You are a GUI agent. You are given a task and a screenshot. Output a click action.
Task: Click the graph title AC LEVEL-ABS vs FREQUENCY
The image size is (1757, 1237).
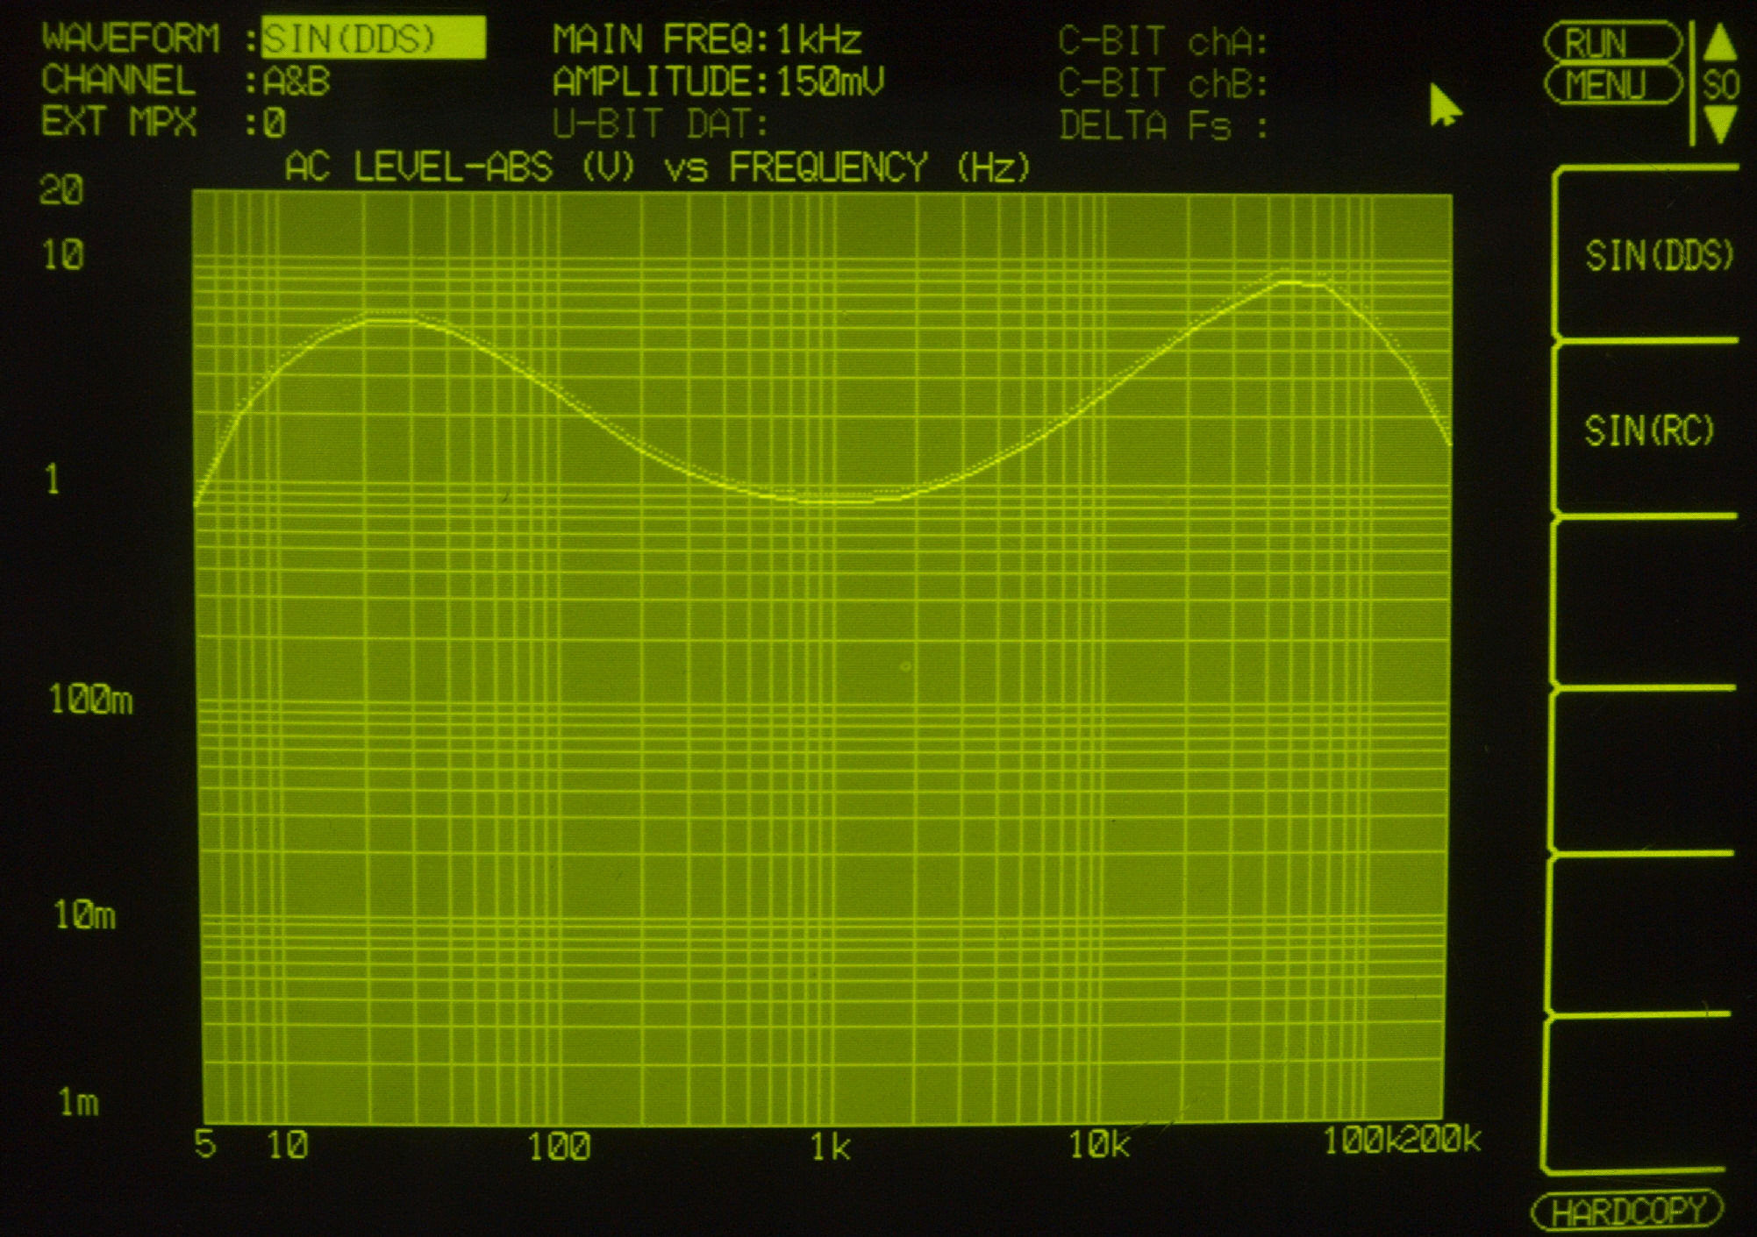point(657,167)
